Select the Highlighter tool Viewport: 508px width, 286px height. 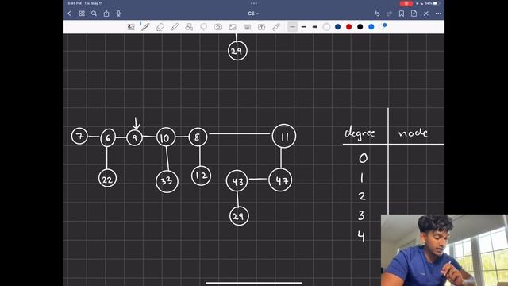(x=175, y=27)
